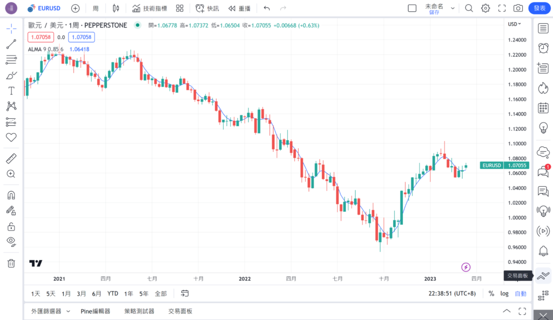Switch to the Pine編輯器 tab
The height and width of the screenshot is (320, 553).
(96, 311)
